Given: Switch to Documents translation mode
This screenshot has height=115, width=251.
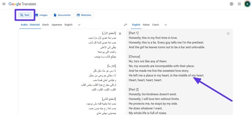Looking at the screenshot, I should [x=62, y=15].
